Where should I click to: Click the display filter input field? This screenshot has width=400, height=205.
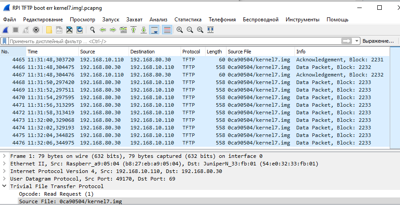pyautogui.click(x=174, y=41)
